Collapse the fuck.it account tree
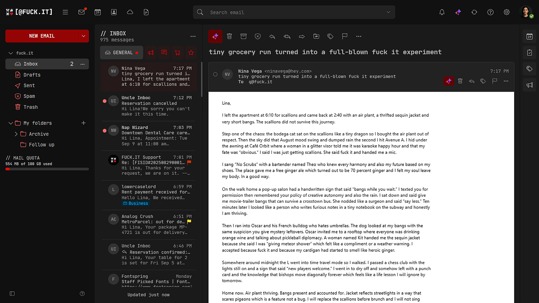The image size is (539, 303). [x=11, y=53]
